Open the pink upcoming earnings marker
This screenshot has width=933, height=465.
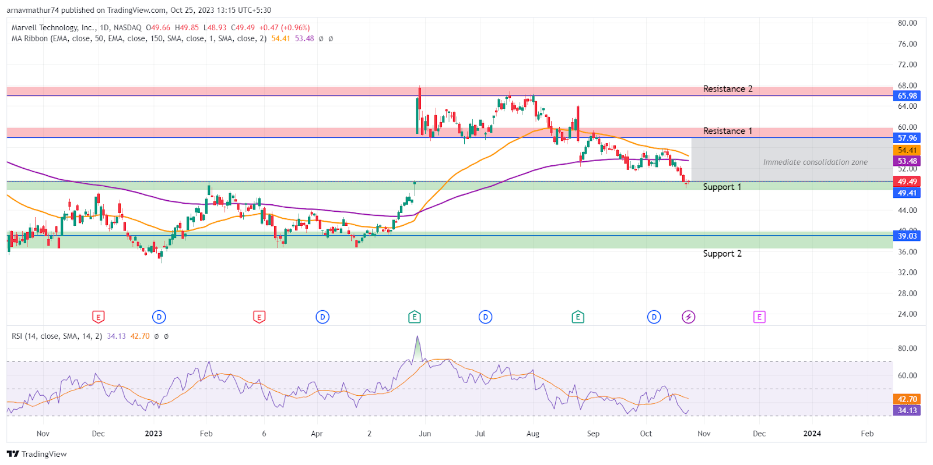[759, 317]
